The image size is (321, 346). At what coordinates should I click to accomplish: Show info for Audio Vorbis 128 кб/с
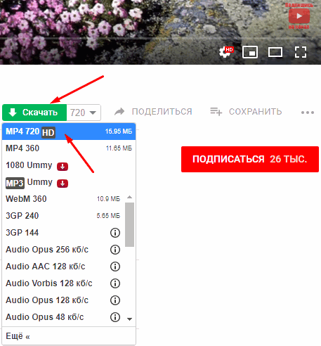pyautogui.click(x=115, y=283)
